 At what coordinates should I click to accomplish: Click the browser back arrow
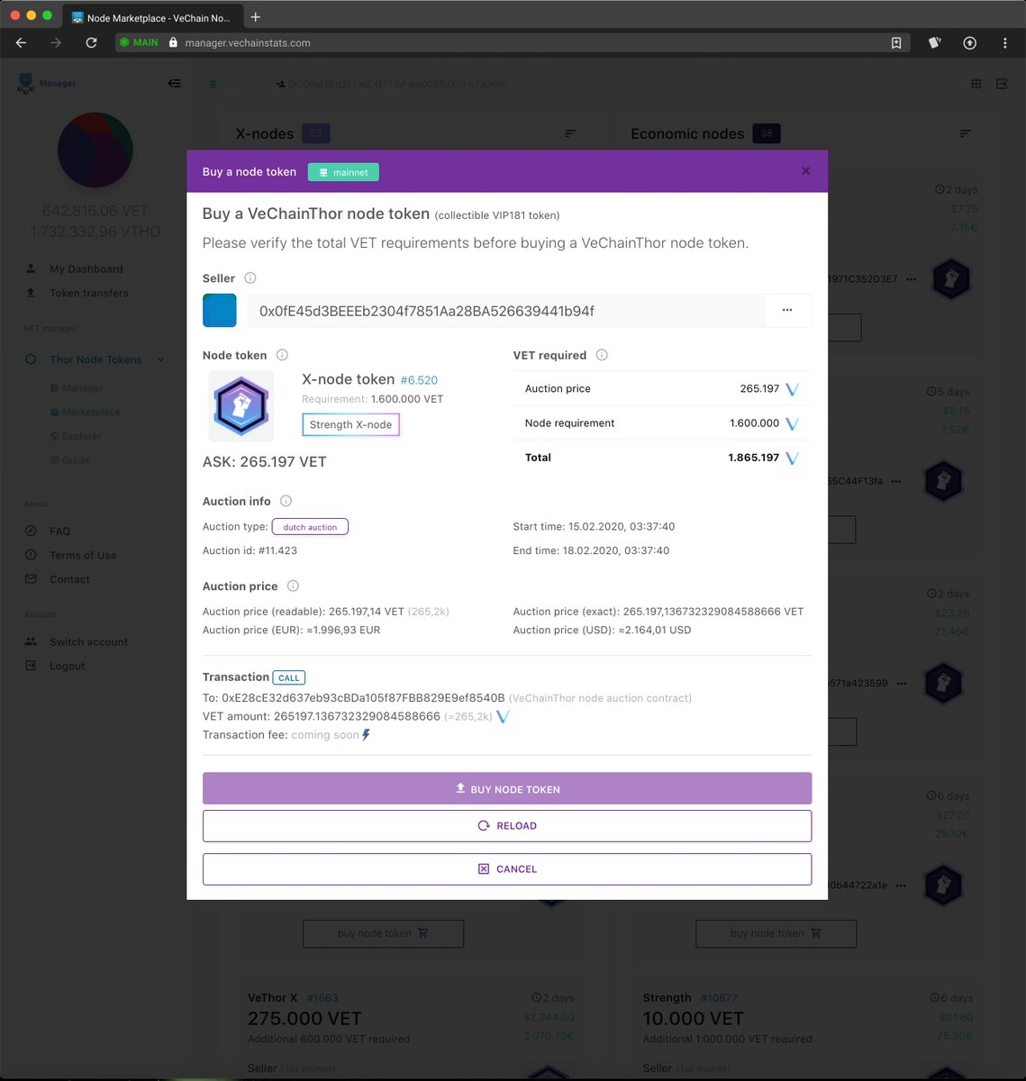pos(22,42)
